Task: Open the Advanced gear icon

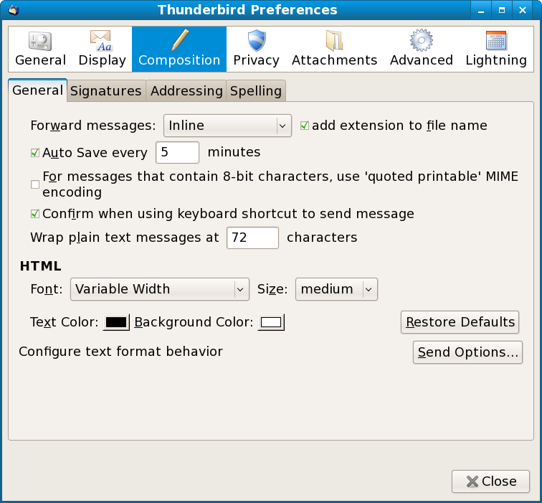Action: click(421, 40)
